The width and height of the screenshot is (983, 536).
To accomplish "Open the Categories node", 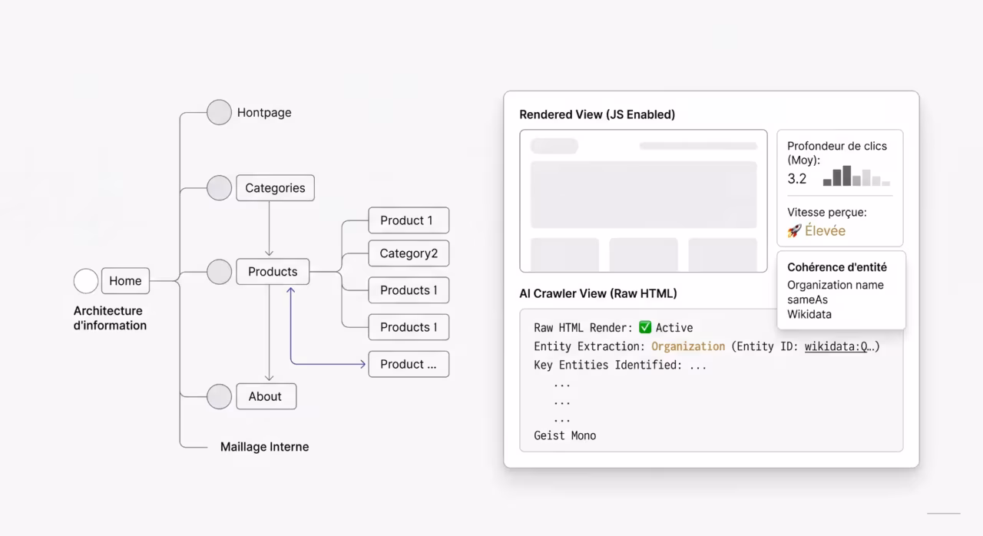I will point(275,188).
